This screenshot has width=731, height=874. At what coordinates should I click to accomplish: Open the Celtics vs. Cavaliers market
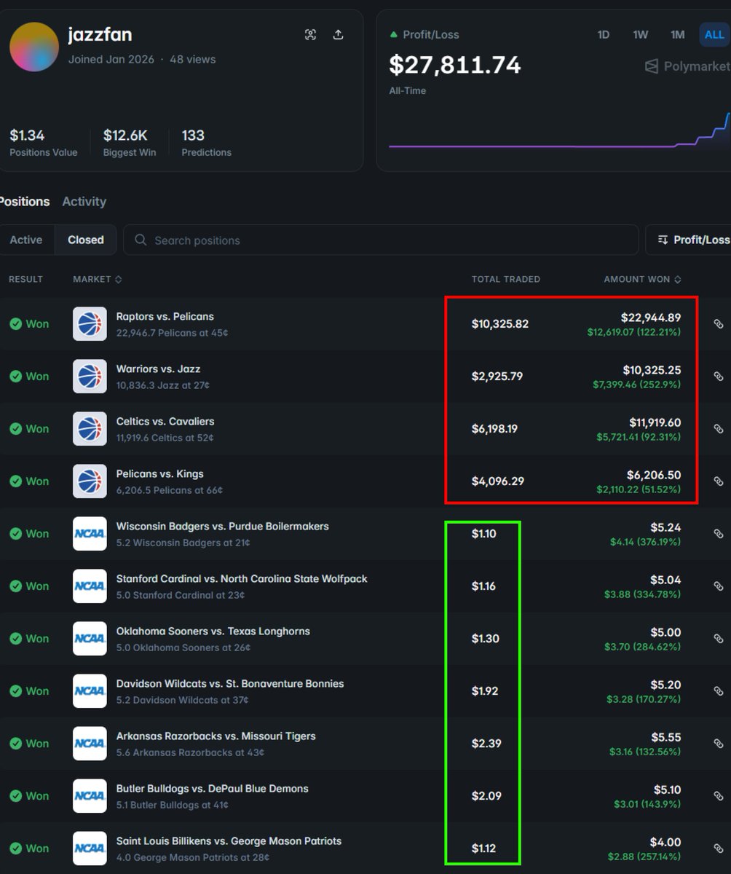click(165, 422)
